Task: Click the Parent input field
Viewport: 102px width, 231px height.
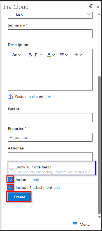Action: click(50, 118)
